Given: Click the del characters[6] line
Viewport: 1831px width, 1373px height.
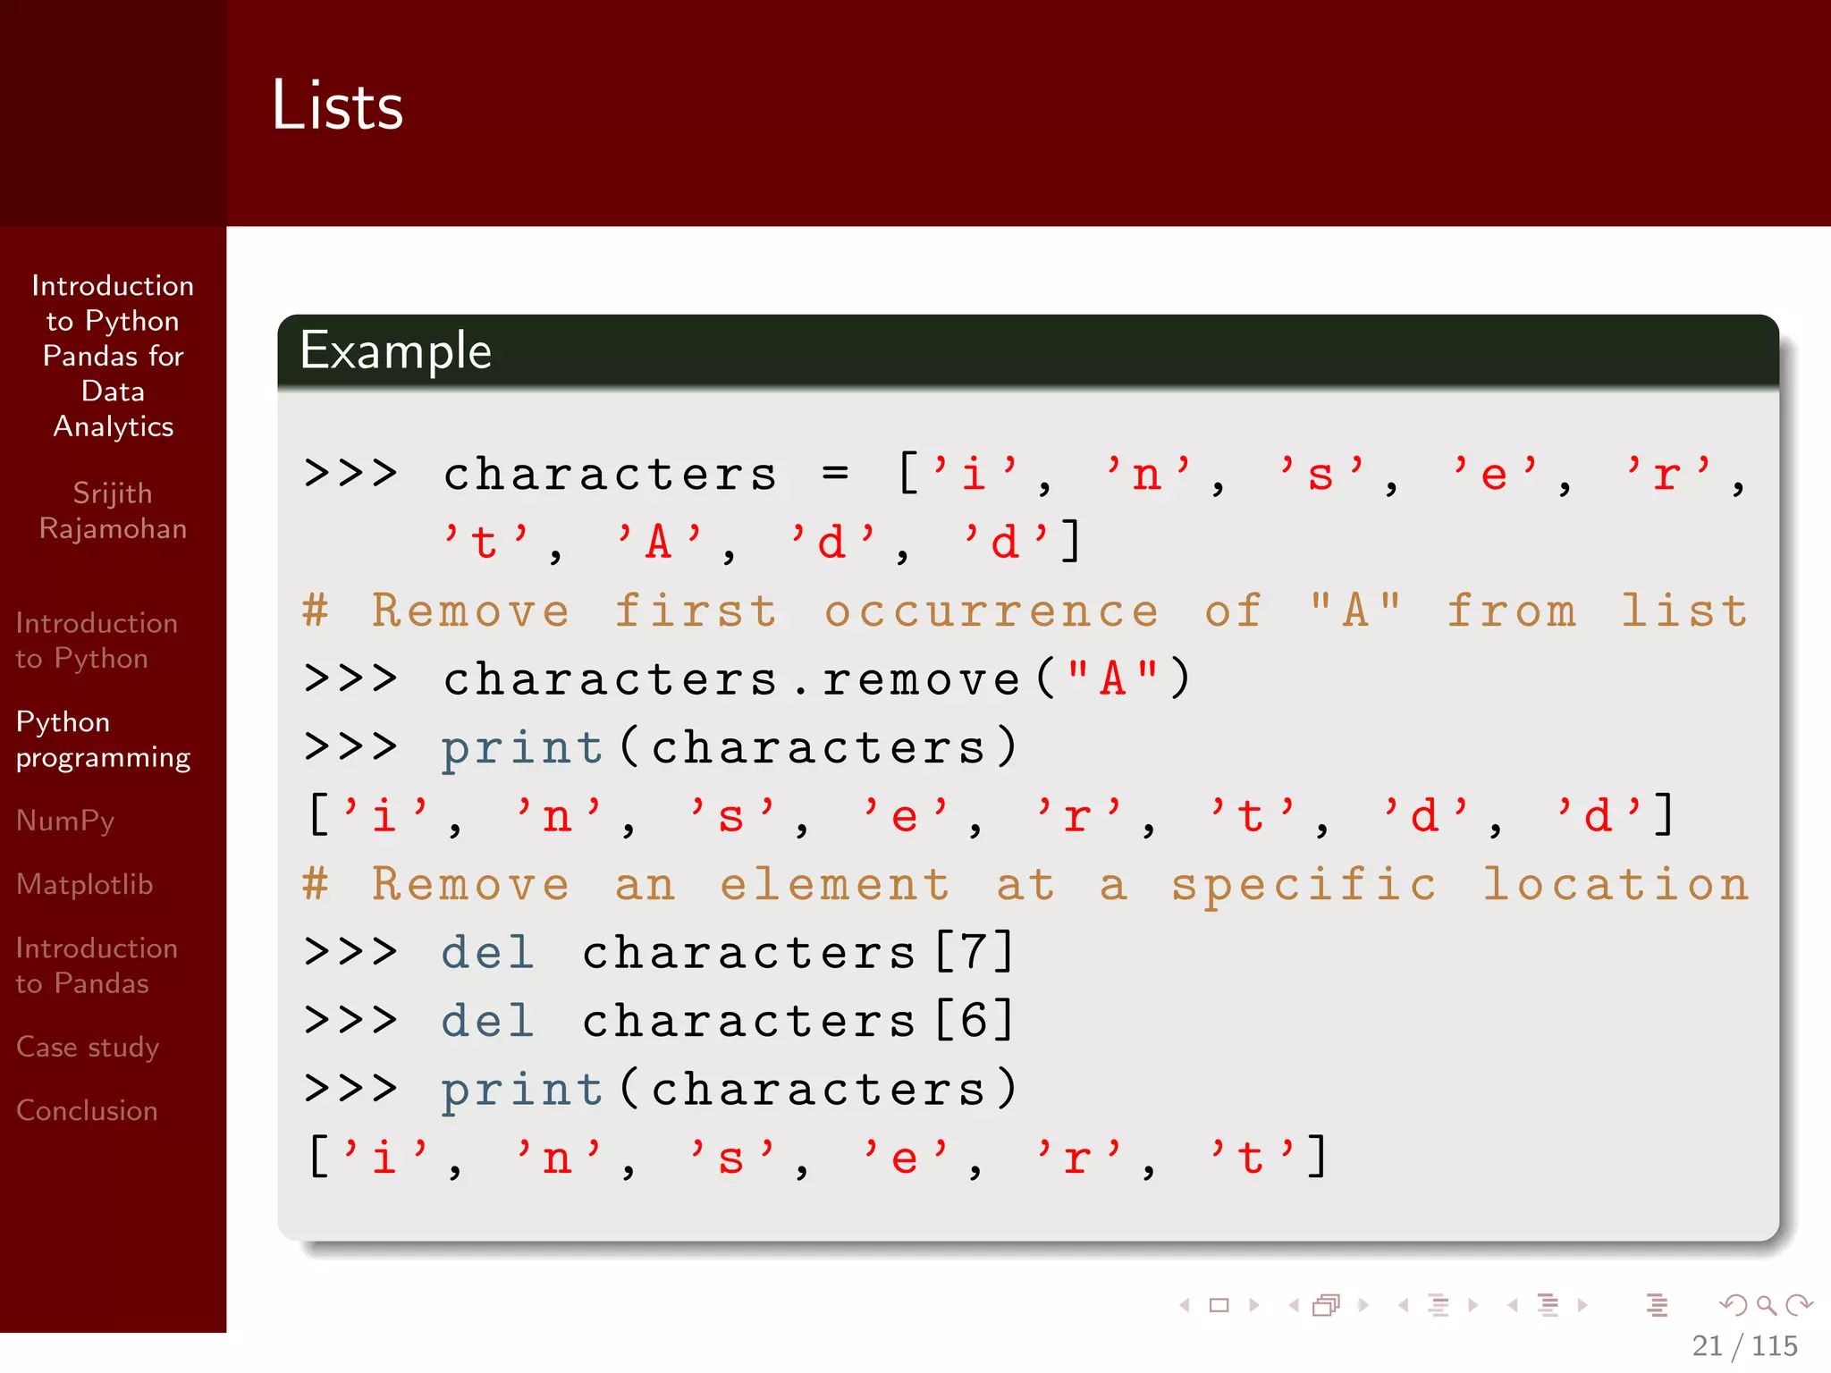Looking at the screenshot, I should coord(660,1021).
